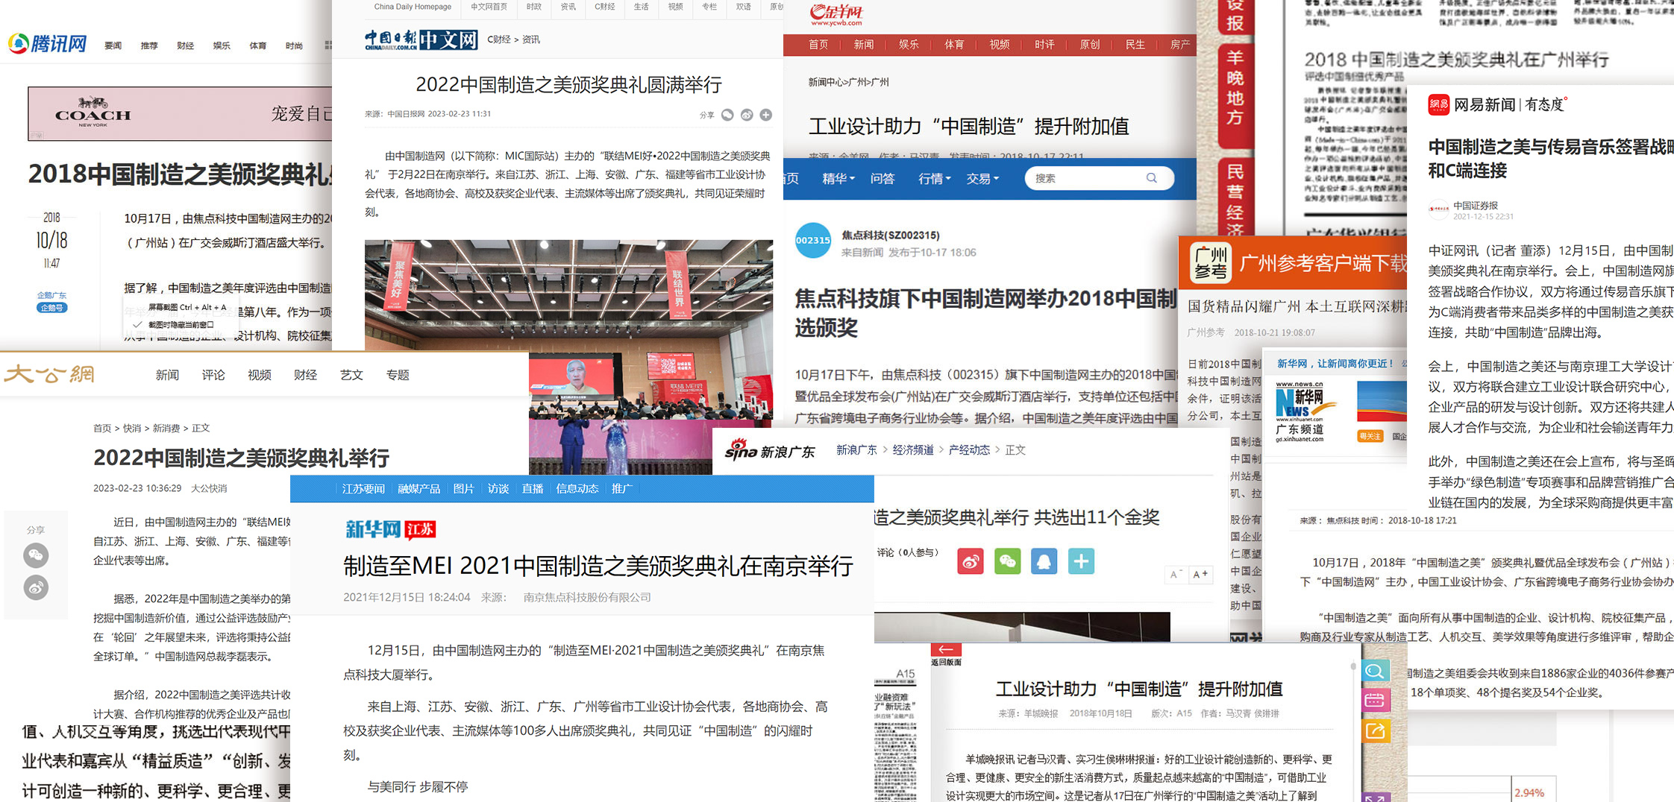Viewport: 1674px width, 802px height.
Task: Click the 搜索 search input field
Action: [1088, 178]
